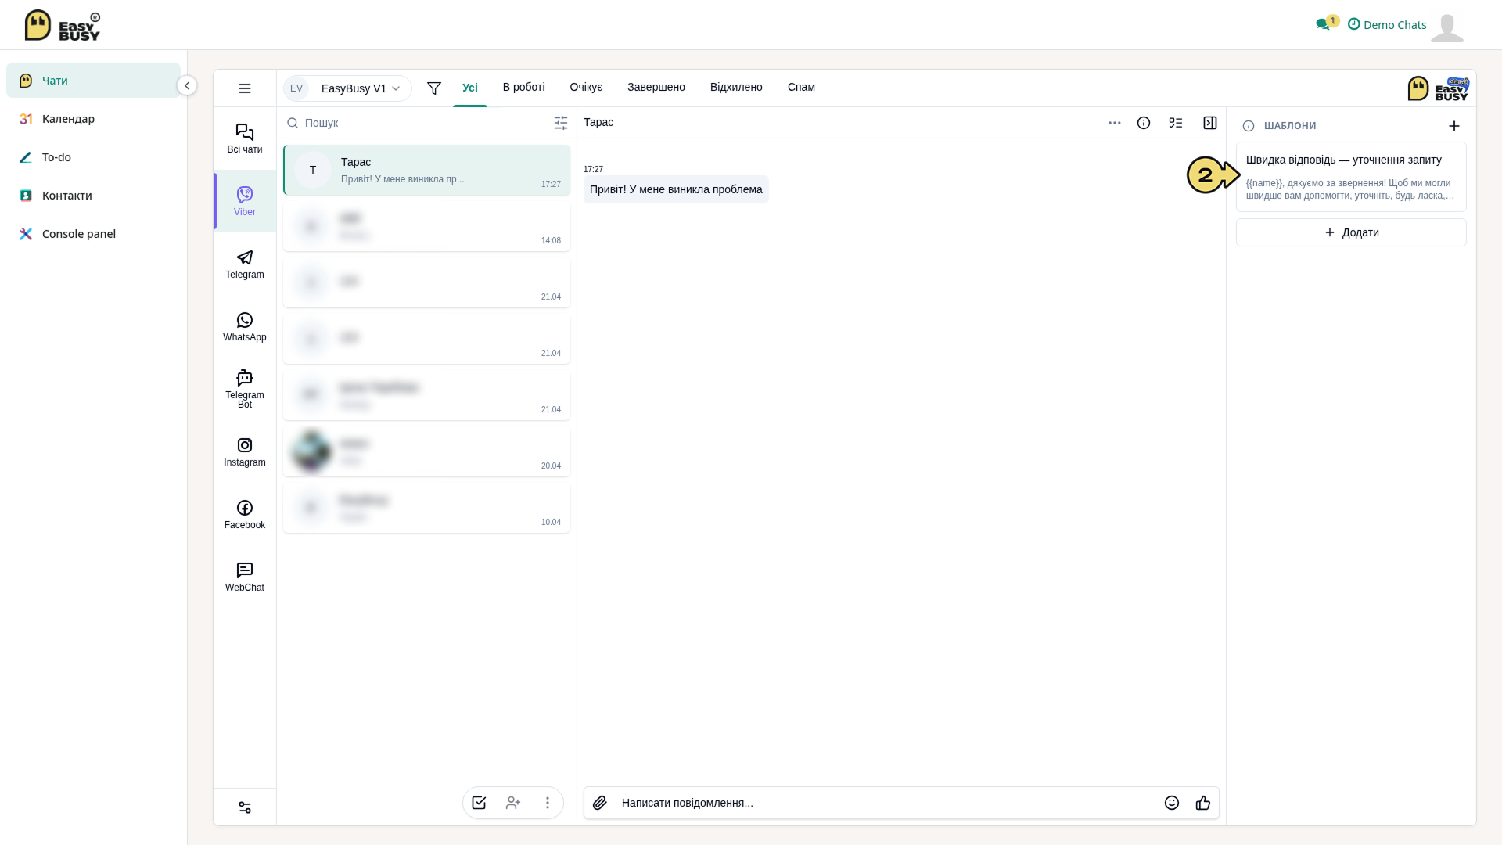Send thumbs-up like icon
This screenshot has height=845, width=1502.
[x=1203, y=803]
